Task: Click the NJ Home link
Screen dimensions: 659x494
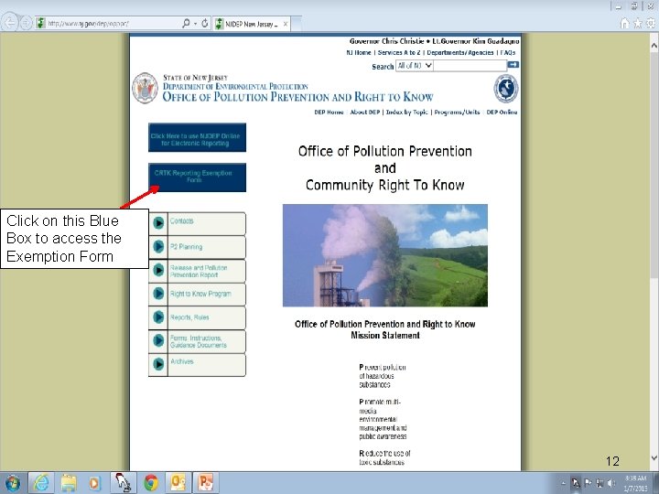Action: pyautogui.click(x=359, y=52)
